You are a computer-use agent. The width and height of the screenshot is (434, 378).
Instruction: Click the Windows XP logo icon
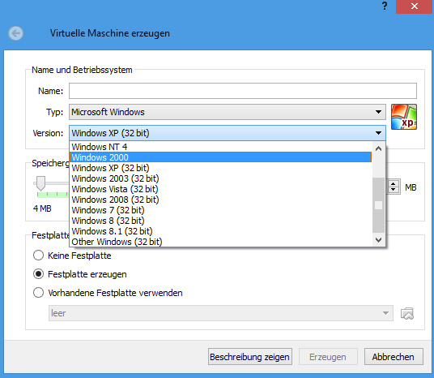(404, 117)
